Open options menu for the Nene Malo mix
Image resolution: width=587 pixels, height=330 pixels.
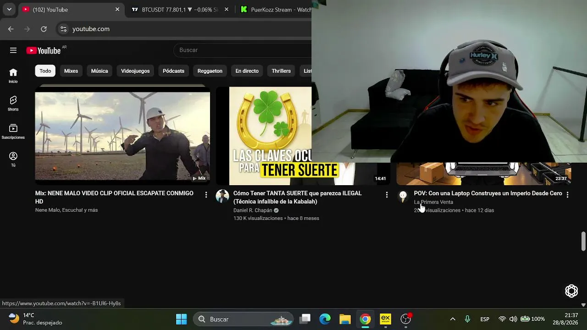click(206, 195)
